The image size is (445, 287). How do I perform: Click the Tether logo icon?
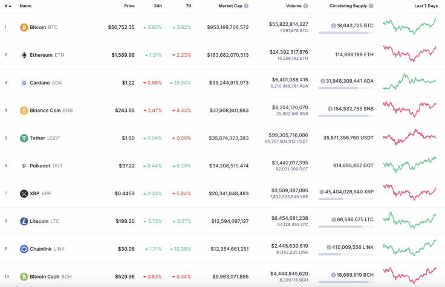tap(24, 138)
